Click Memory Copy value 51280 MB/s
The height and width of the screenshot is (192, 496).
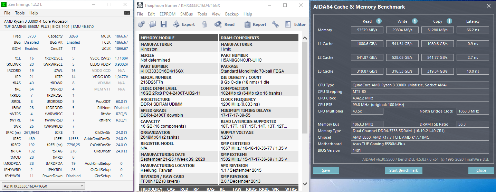click(x=437, y=30)
